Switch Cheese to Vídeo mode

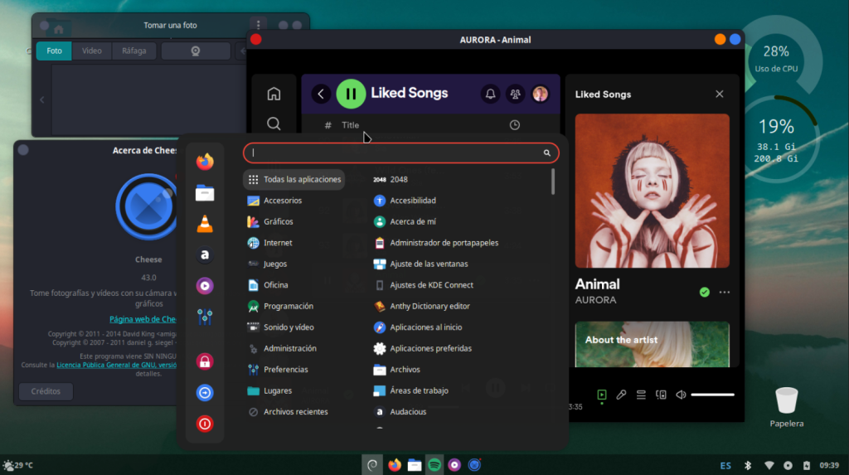tap(92, 51)
